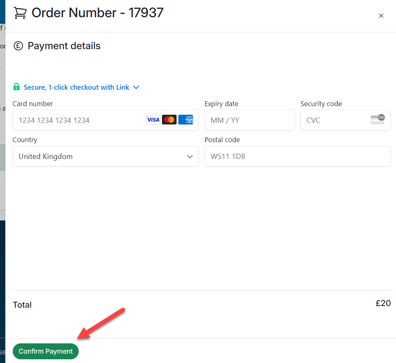396x363 pixels.
Task: Select the American Express brand icon
Action: 186,119
